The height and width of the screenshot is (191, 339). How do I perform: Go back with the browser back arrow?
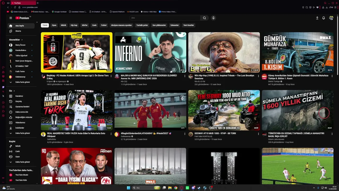[x=8, y=7]
